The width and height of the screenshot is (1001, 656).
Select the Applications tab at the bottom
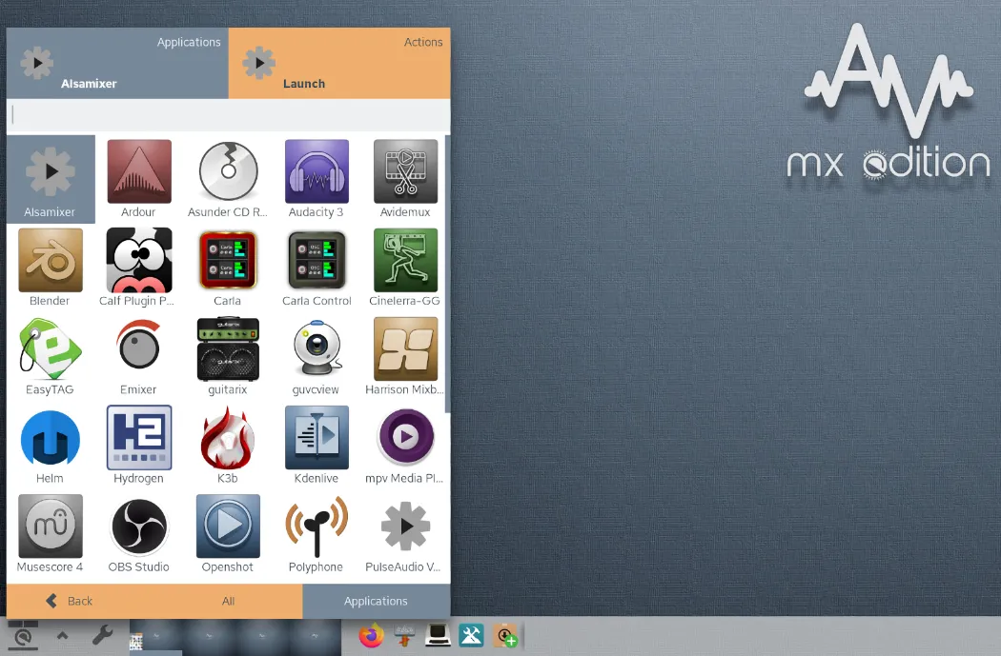tap(376, 601)
